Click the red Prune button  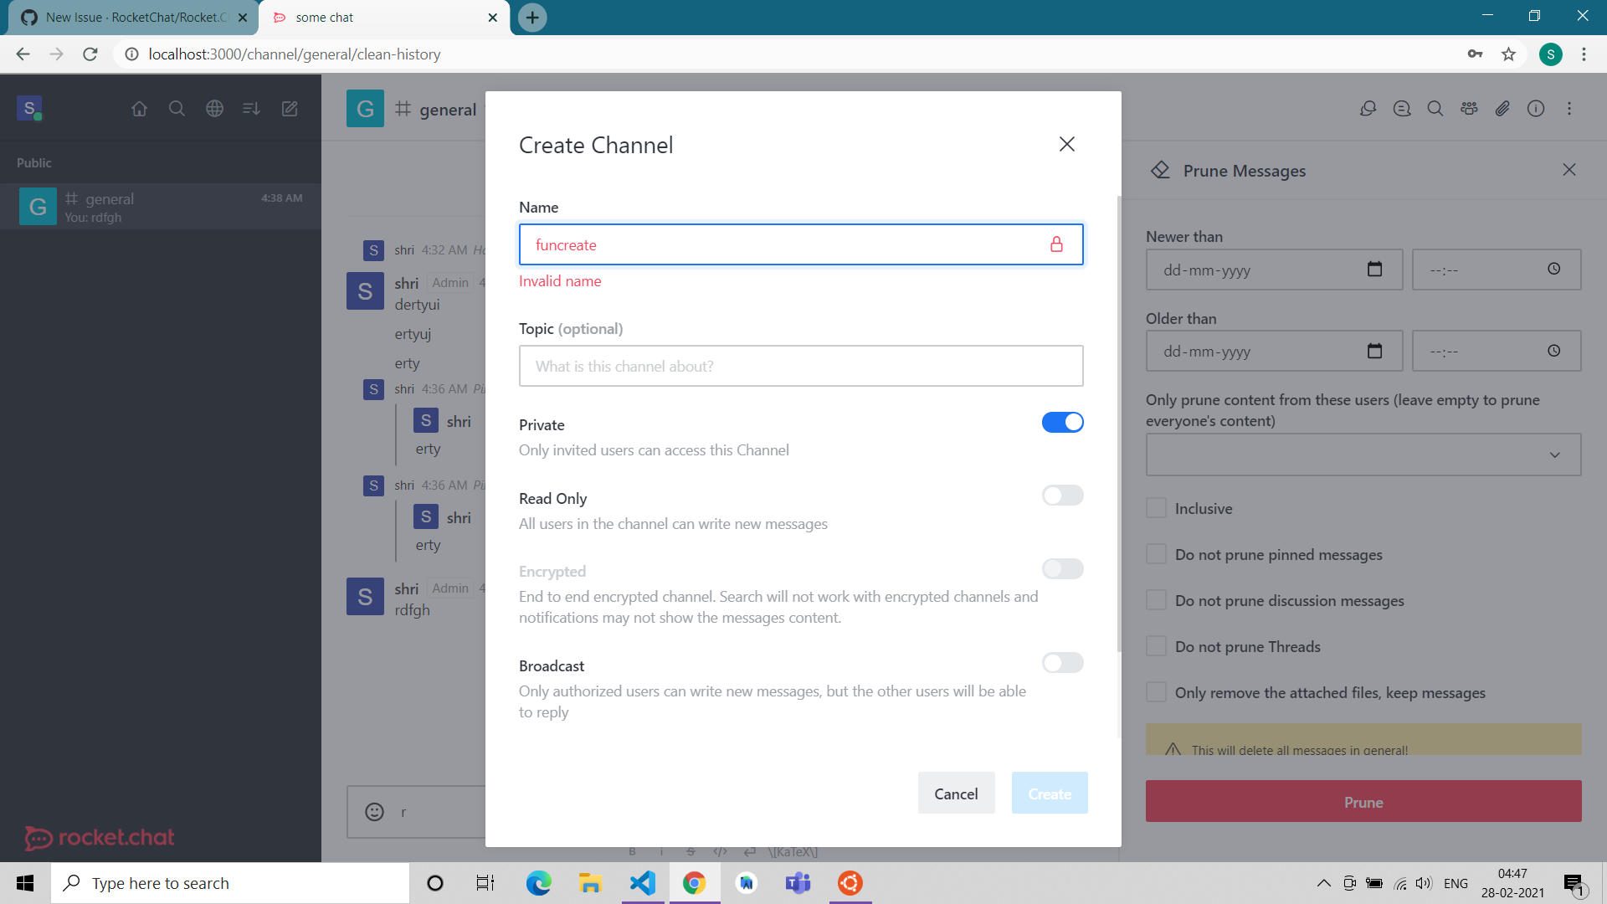coord(1363,802)
